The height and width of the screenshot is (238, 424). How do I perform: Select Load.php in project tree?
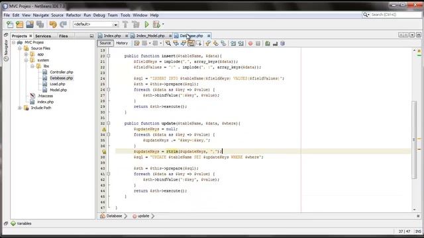pyautogui.click(x=58, y=84)
